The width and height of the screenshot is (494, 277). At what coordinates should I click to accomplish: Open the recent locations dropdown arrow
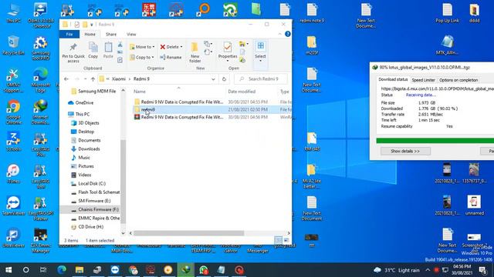coord(85,78)
